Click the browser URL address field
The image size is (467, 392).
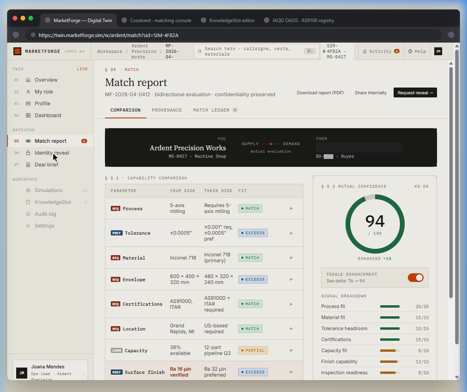coord(233,35)
